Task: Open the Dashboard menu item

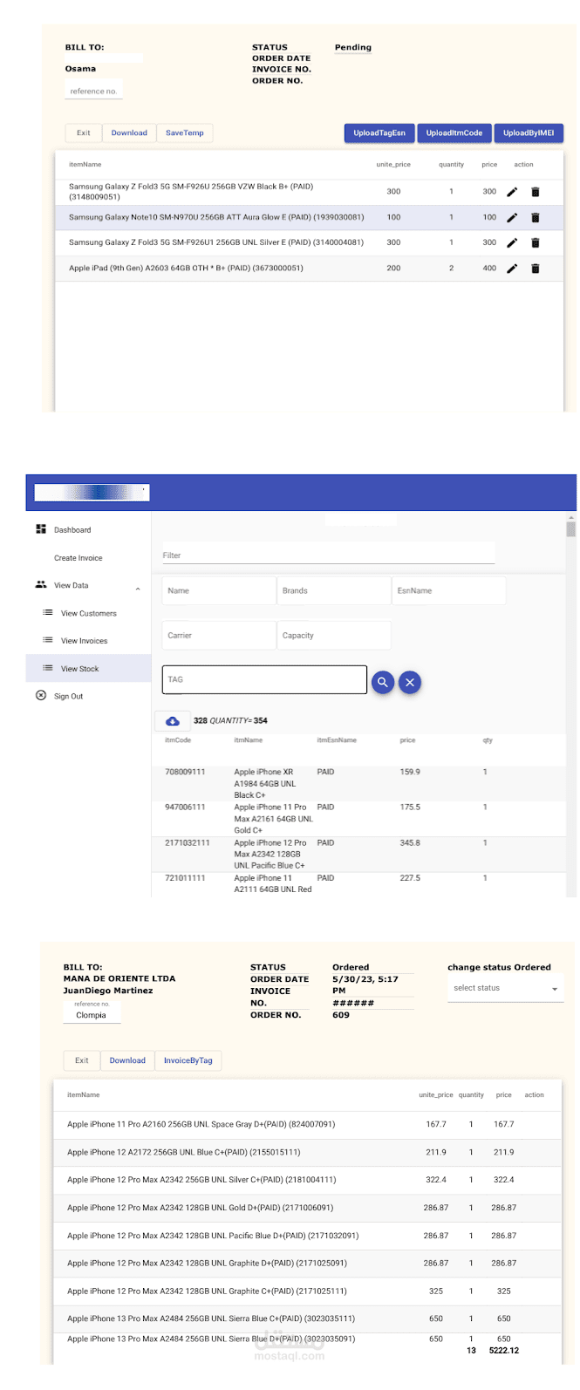Action: [x=72, y=530]
